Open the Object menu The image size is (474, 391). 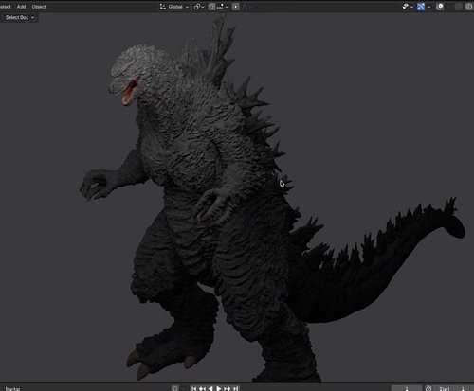pyautogui.click(x=39, y=7)
